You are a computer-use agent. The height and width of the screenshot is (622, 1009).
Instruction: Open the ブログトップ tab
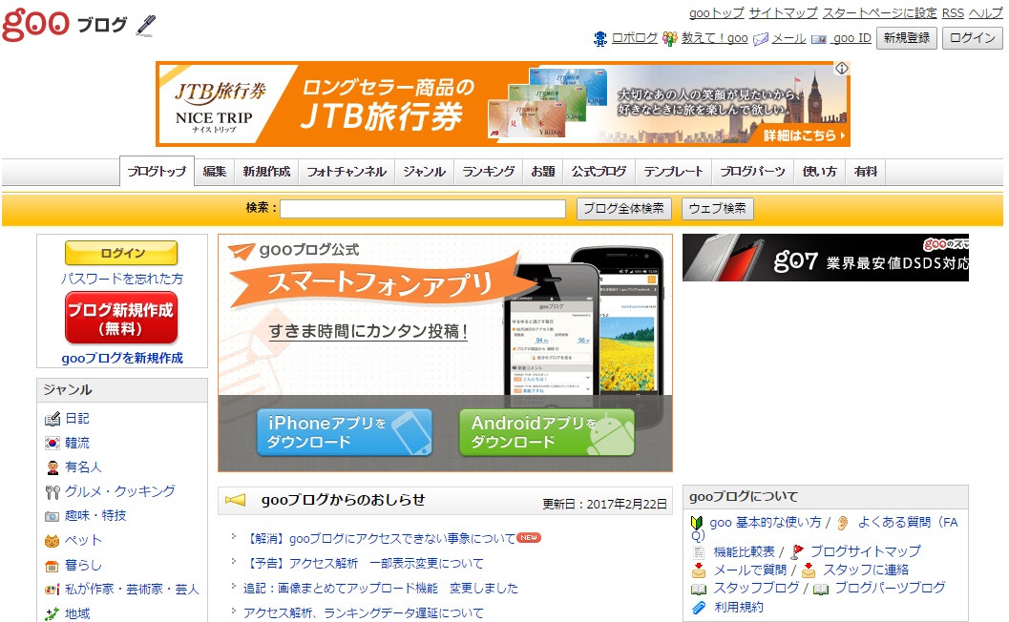point(157,172)
